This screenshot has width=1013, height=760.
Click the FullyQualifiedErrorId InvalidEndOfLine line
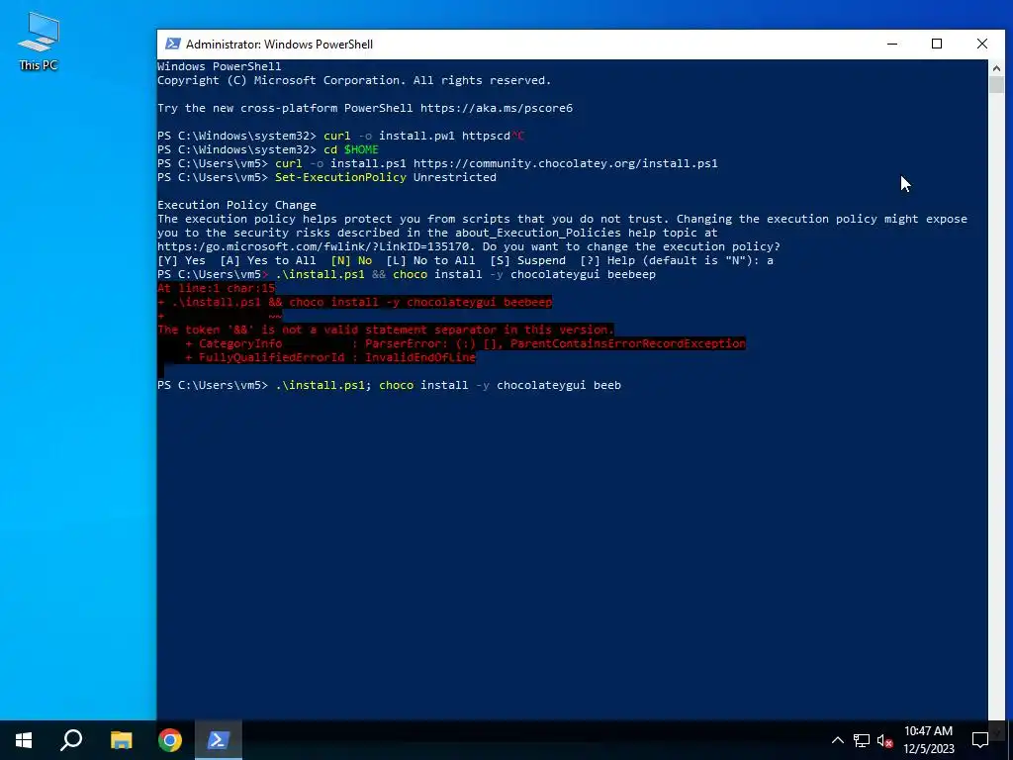pyautogui.click(x=330, y=357)
